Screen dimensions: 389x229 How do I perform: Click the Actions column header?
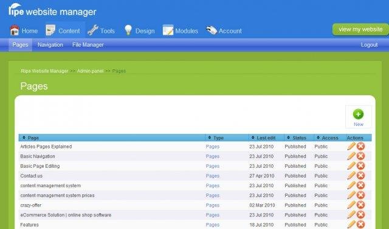point(355,138)
